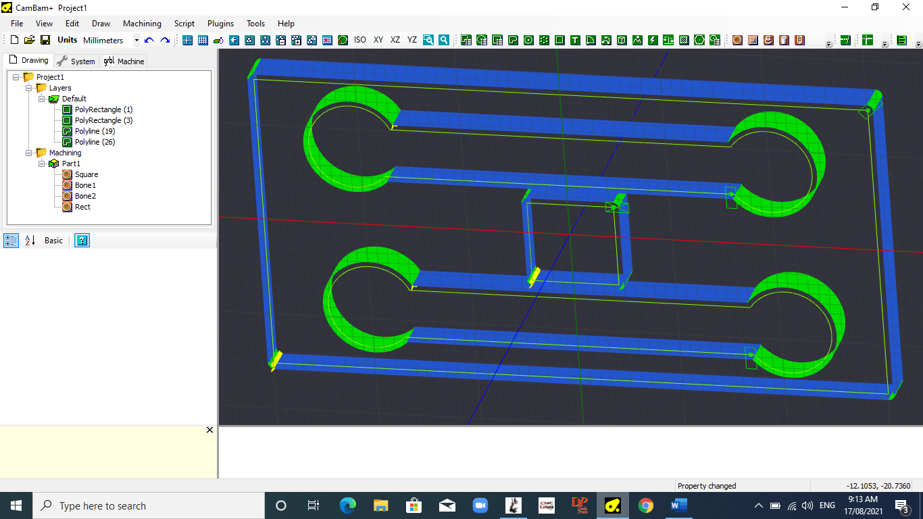Click the blue Undo arrow
The height and width of the screenshot is (519, 923).
pos(149,40)
